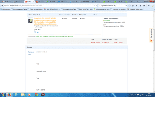Switch to the Facebook Aliexpress tab
The height and width of the screenshot is (139, 155).
(x=97, y=2)
